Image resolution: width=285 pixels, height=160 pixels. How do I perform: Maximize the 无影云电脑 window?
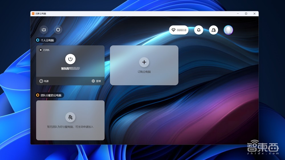[246, 14]
